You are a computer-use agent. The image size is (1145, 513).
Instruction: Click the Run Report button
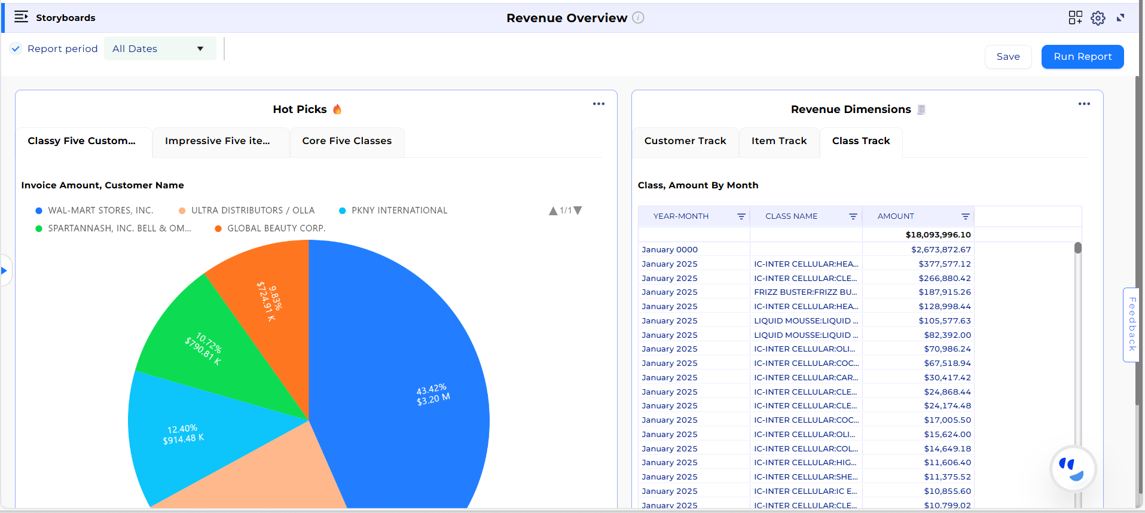pos(1082,57)
